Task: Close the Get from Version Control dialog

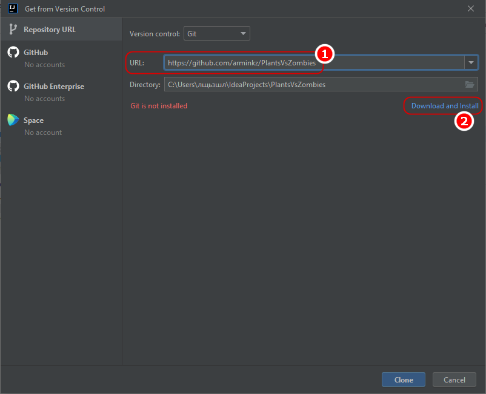Action: pos(471,8)
